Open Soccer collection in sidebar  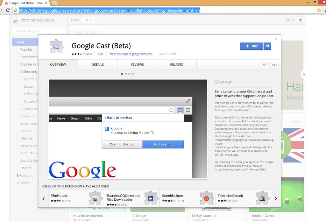click(29, 86)
